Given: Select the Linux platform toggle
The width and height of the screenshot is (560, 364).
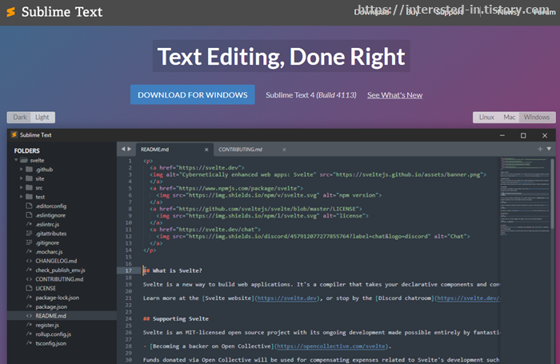Looking at the screenshot, I should coord(486,117).
